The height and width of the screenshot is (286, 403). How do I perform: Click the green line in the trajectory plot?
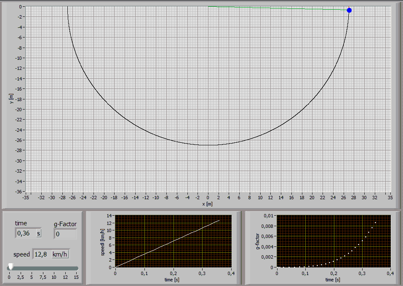[278, 8]
